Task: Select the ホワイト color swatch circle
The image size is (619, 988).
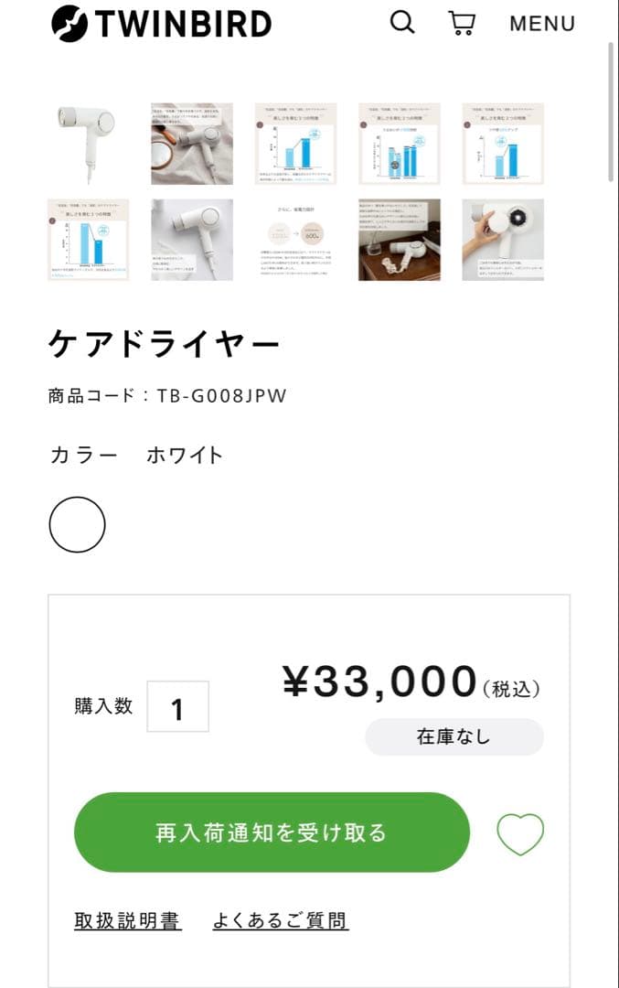Action: coord(78,523)
